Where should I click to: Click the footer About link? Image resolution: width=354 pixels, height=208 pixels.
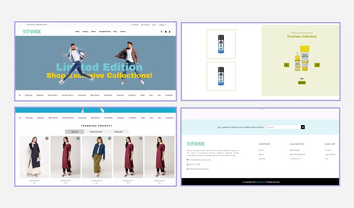tap(261, 154)
